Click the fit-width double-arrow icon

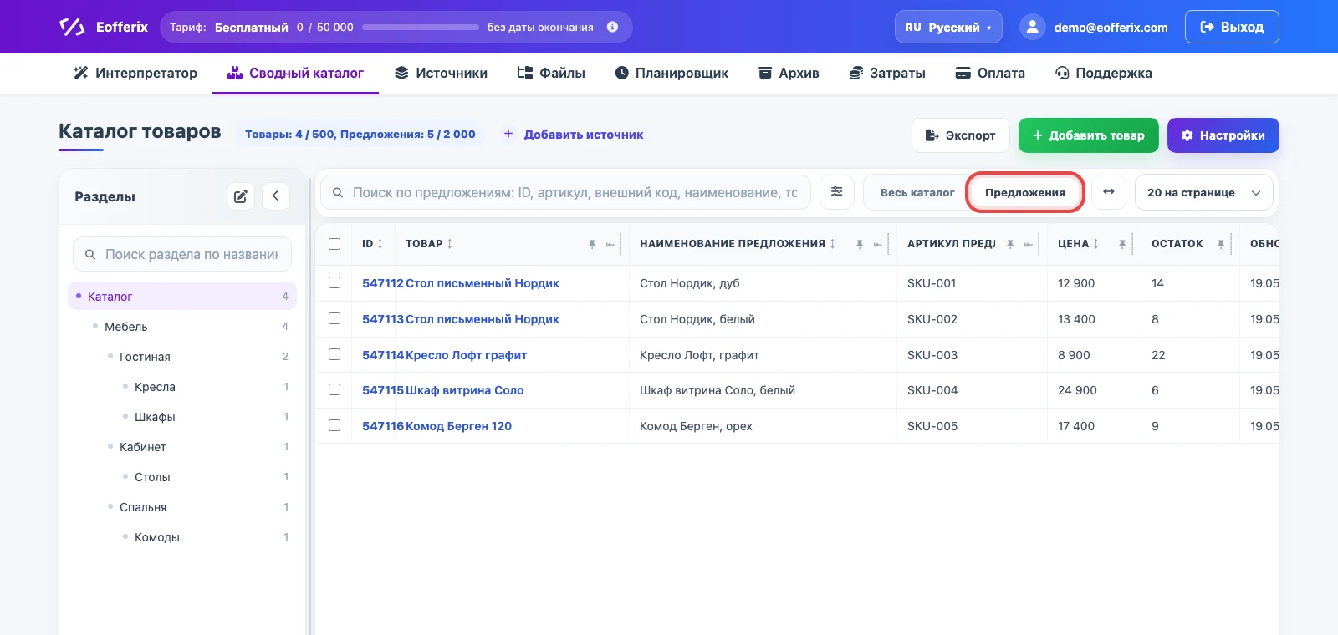coord(1109,192)
